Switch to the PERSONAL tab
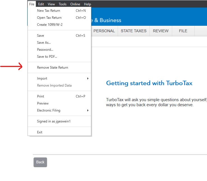 tap(104, 31)
